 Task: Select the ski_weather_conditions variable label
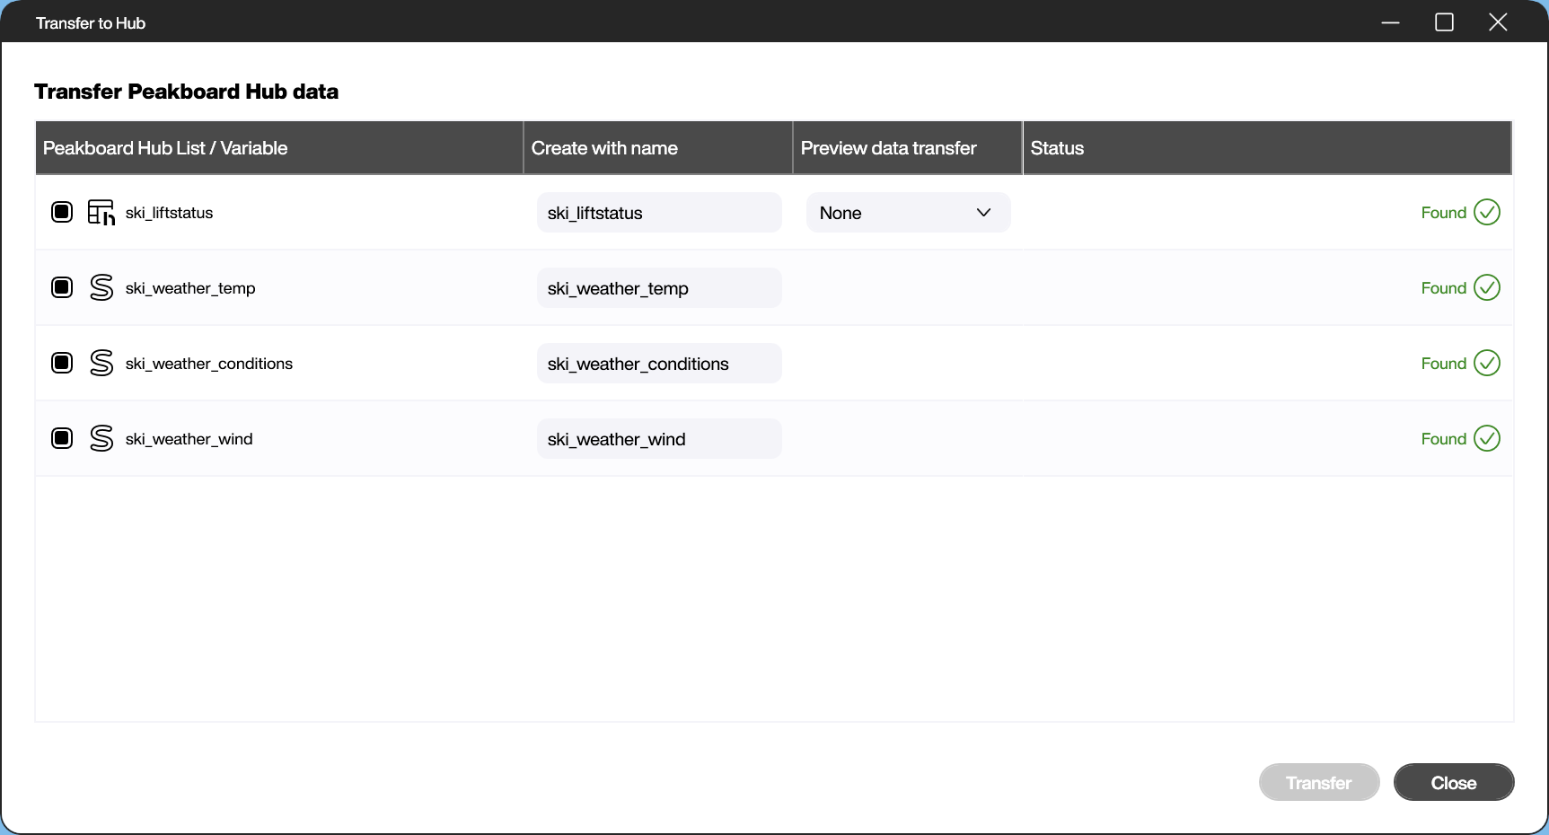click(209, 364)
